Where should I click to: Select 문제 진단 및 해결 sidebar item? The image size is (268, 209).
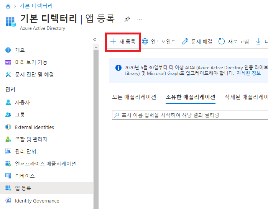[34, 75]
